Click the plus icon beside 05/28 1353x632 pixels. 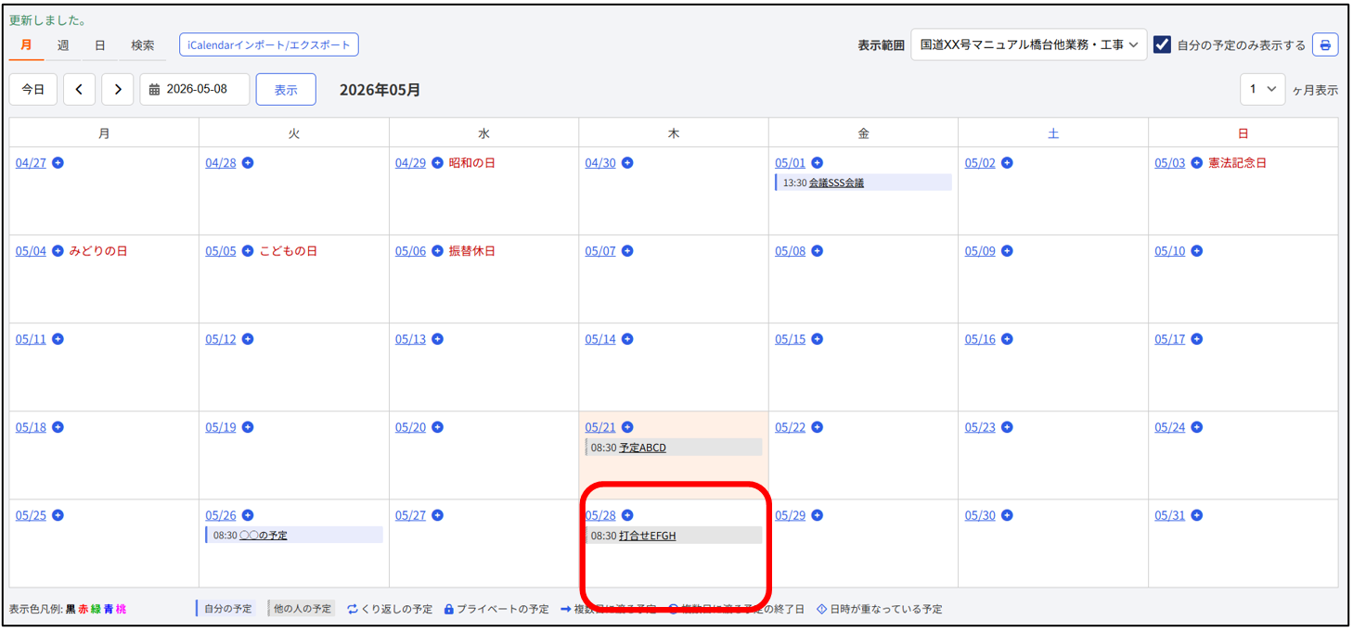coord(627,515)
